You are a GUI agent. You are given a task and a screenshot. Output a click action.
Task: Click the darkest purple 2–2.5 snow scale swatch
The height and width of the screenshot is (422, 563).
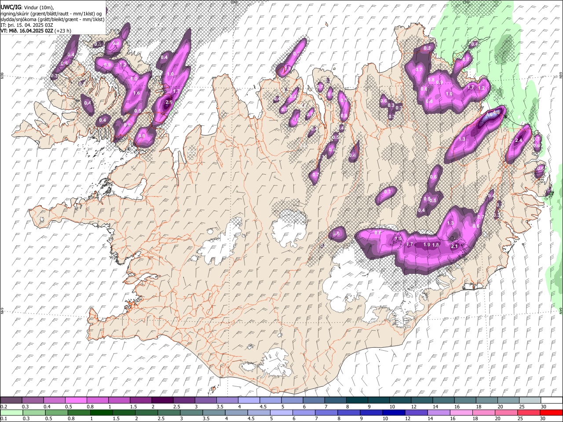pos(162,400)
